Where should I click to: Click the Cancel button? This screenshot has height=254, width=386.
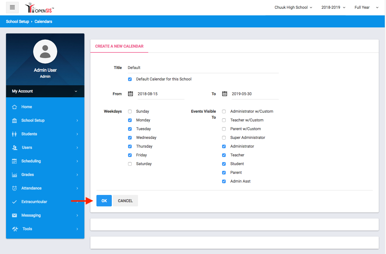click(125, 201)
